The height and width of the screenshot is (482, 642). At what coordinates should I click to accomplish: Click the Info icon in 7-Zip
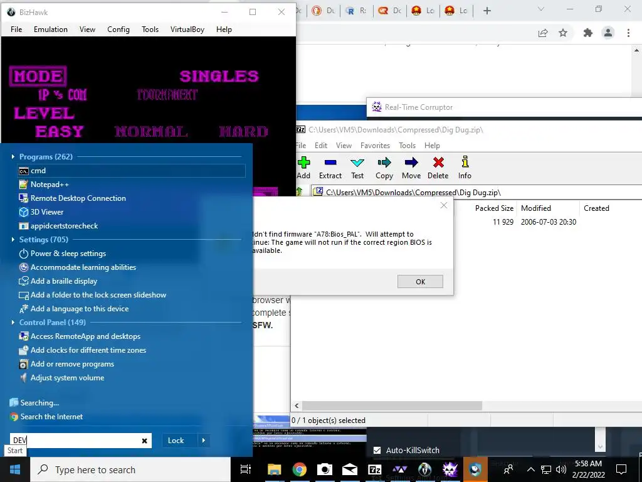pos(465,162)
